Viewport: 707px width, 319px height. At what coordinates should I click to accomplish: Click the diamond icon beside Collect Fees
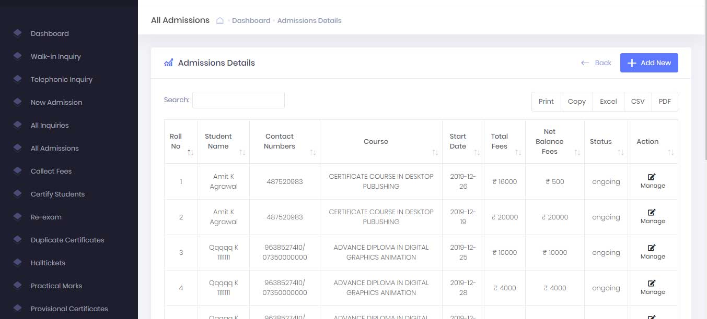pyautogui.click(x=17, y=171)
